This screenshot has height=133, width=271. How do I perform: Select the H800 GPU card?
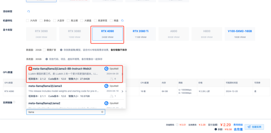207,34
